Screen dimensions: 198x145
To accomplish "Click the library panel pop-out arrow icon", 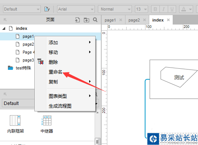I will [x=5, y=94].
